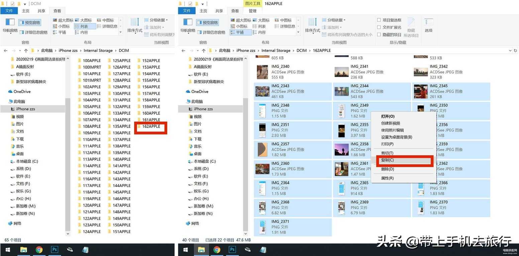Image resolution: width=519 pixels, height=256 pixels.
Task: Open Photoshop from taskbar under 162APPLE window
Action: click(x=232, y=249)
